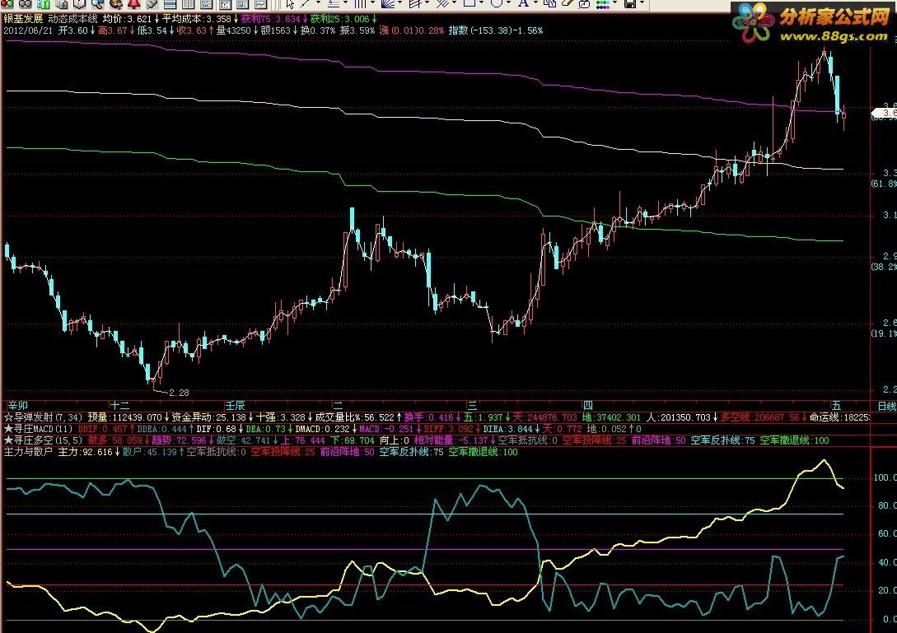Screen dimensions: 897x633
Task: Click the 指数(-153.38)-1.56% readout
Action: 495,30
